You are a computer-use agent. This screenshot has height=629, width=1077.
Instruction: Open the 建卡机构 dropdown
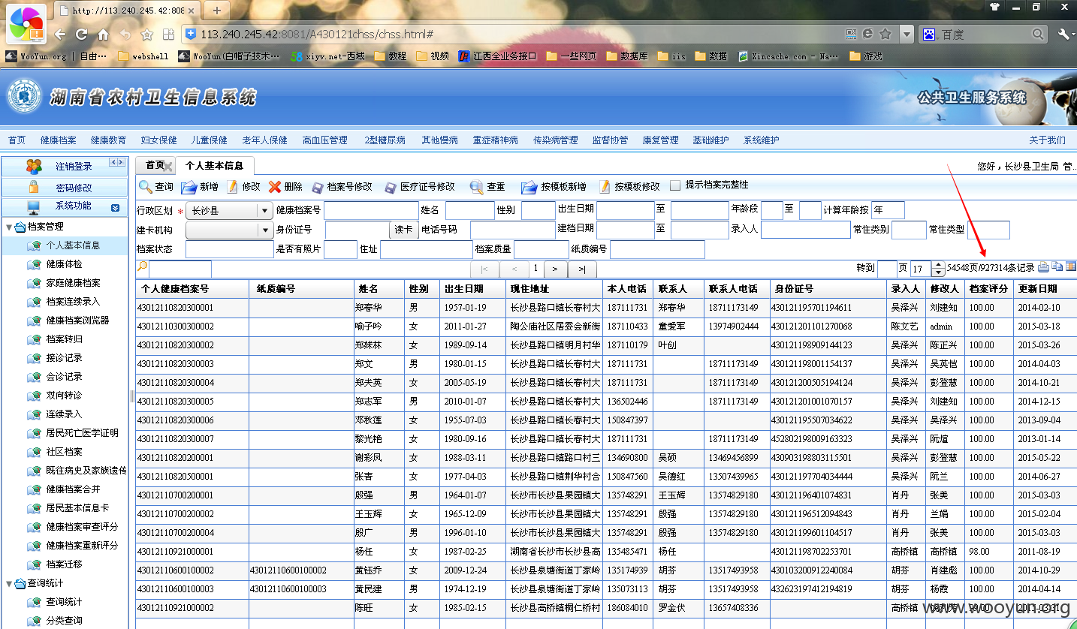pyautogui.click(x=229, y=230)
